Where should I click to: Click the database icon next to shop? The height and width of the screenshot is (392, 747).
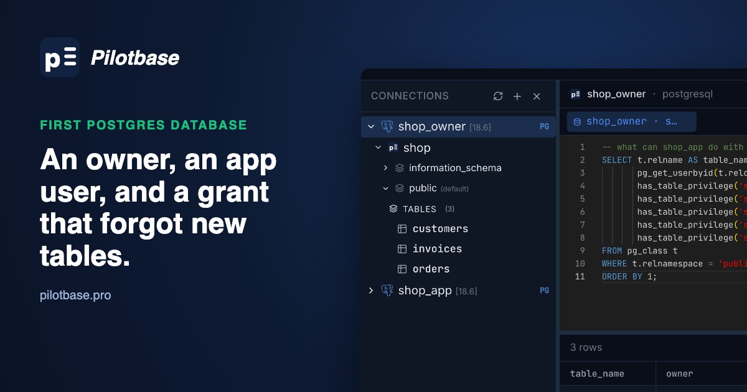coord(393,148)
